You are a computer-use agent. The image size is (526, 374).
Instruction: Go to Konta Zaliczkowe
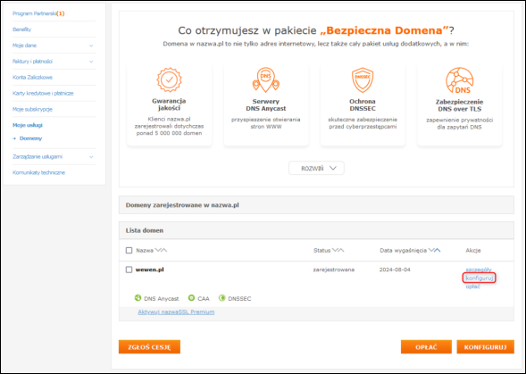pos(32,78)
